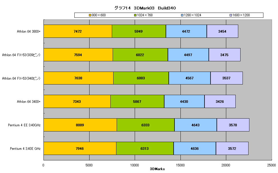The height and width of the screenshot is (173, 278).
Task: Click the 4636 blue bar segment
Action: pos(195,148)
